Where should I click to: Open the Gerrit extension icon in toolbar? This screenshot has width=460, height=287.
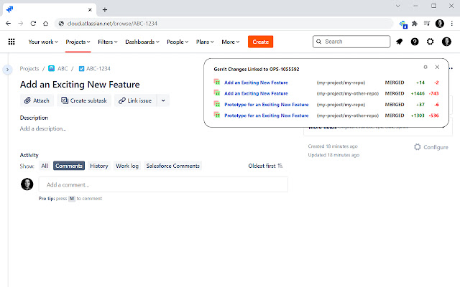pyautogui.click(x=403, y=24)
